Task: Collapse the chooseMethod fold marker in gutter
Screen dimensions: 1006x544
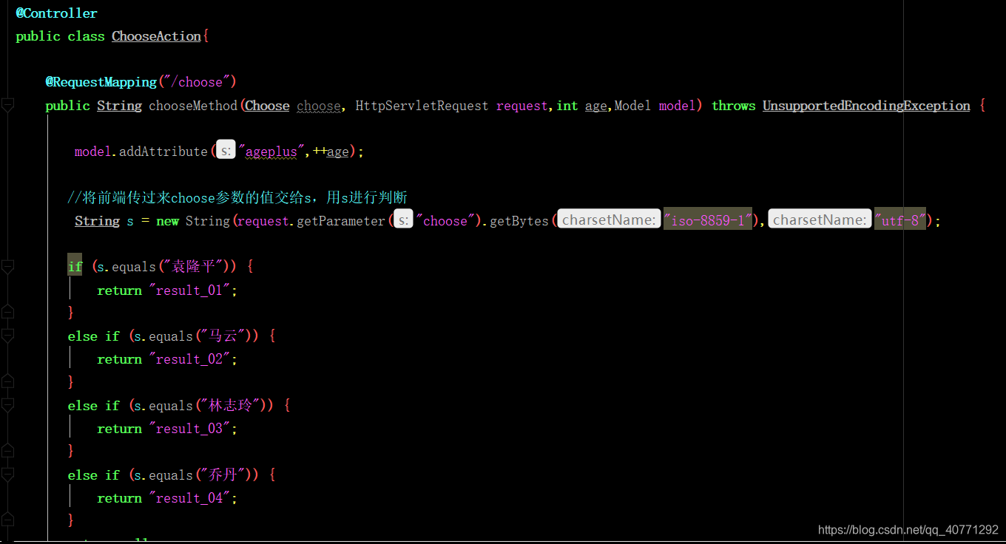Action: pyautogui.click(x=7, y=106)
